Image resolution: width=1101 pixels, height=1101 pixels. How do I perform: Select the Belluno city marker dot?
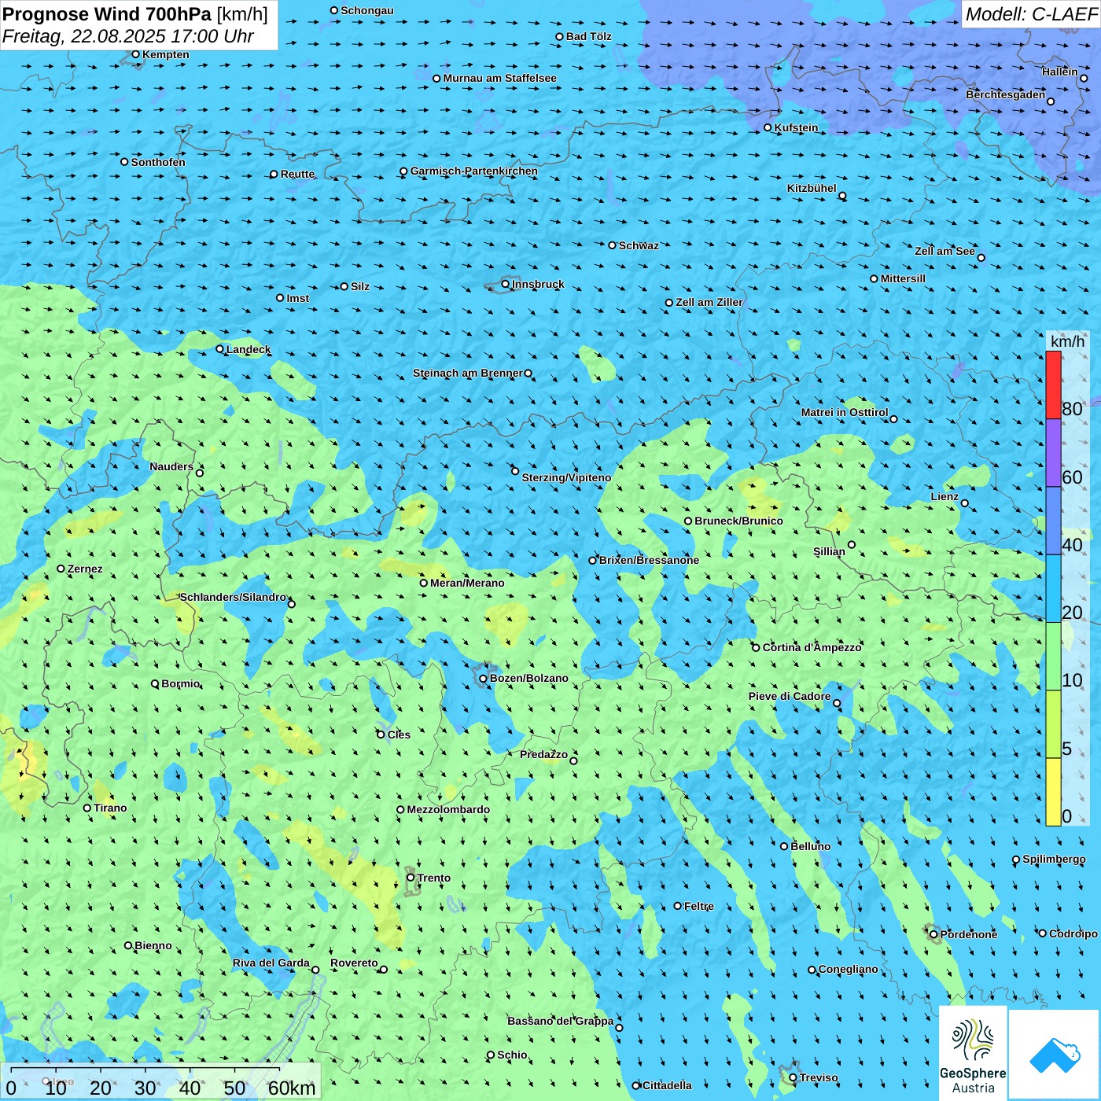click(x=783, y=846)
